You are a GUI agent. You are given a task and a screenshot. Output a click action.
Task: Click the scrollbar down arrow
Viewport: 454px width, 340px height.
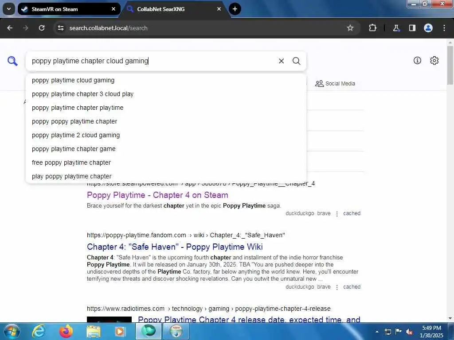450,318
